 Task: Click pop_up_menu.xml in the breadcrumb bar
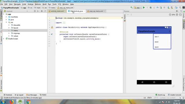(66, 8)
